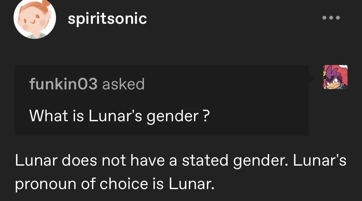Open funkin03's blog from the ask header
Viewport: 362px width, 201px height.
pos(63,84)
